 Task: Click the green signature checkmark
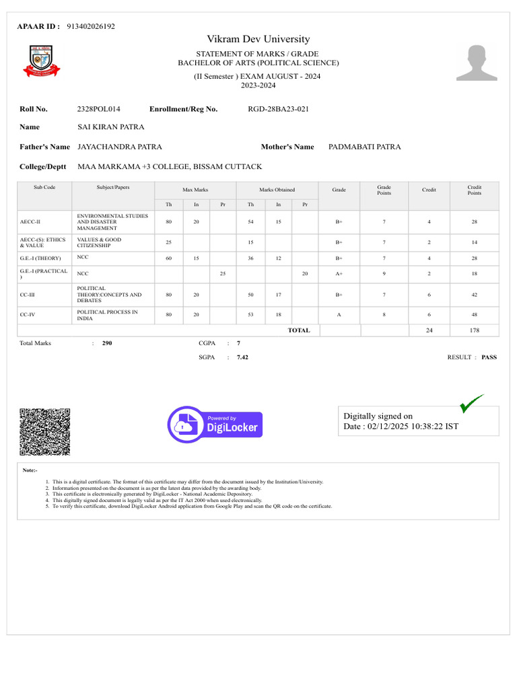(x=471, y=403)
